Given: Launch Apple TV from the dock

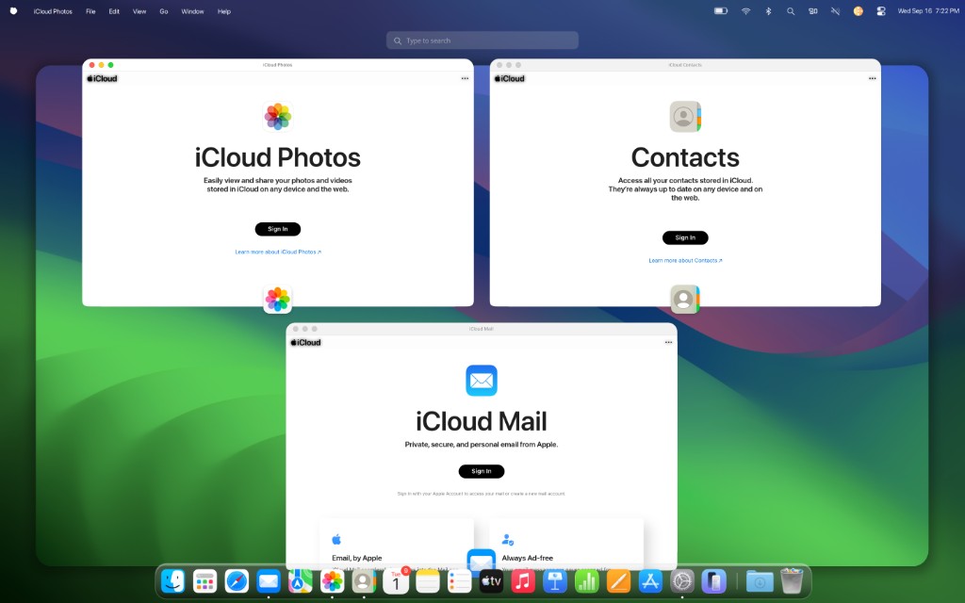Looking at the screenshot, I should coord(491,580).
